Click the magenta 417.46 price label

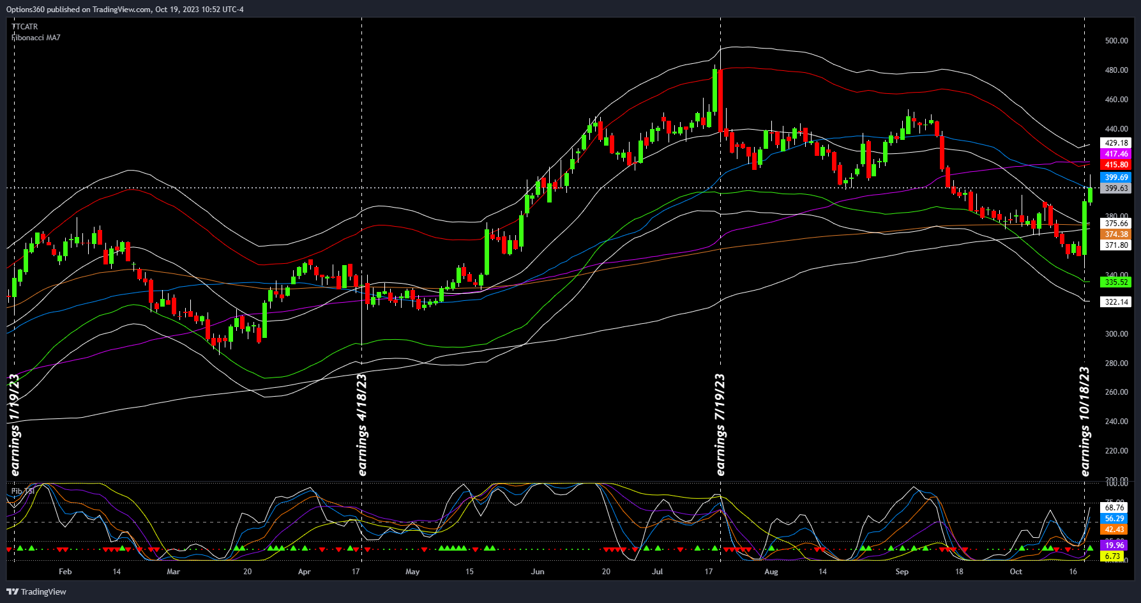pyautogui.click(x=1116, y=154)
